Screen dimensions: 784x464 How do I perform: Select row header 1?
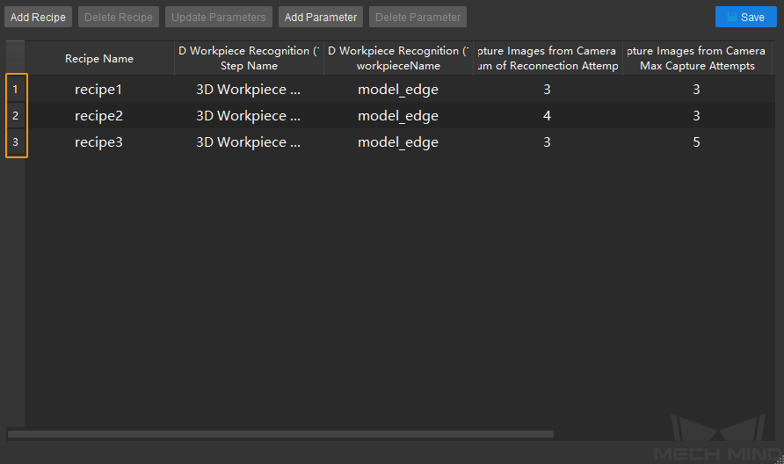coord(16,90)
